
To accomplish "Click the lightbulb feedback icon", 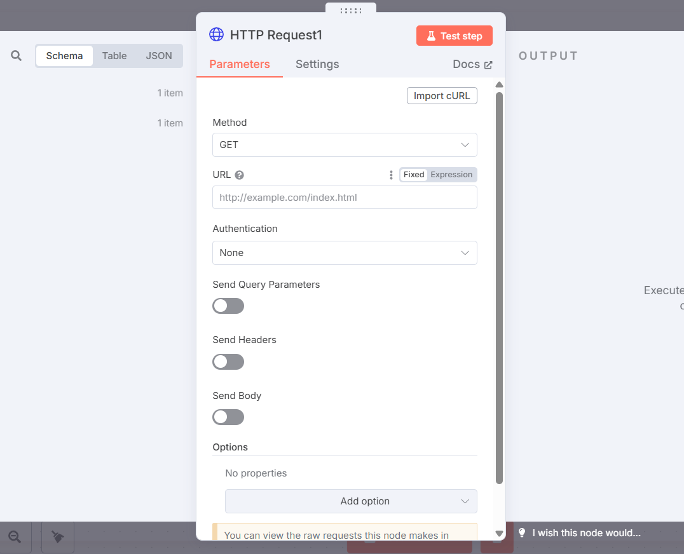I will [x=522, y=532].
